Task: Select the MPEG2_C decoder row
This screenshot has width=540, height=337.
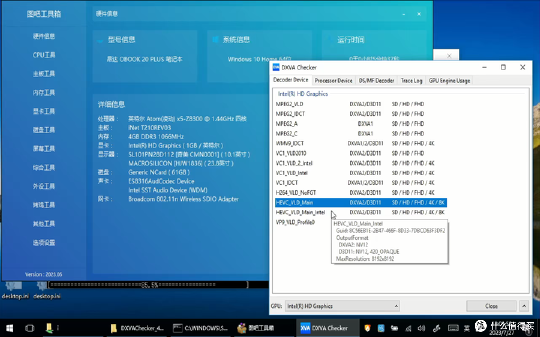Action: [x=361, y=133]
